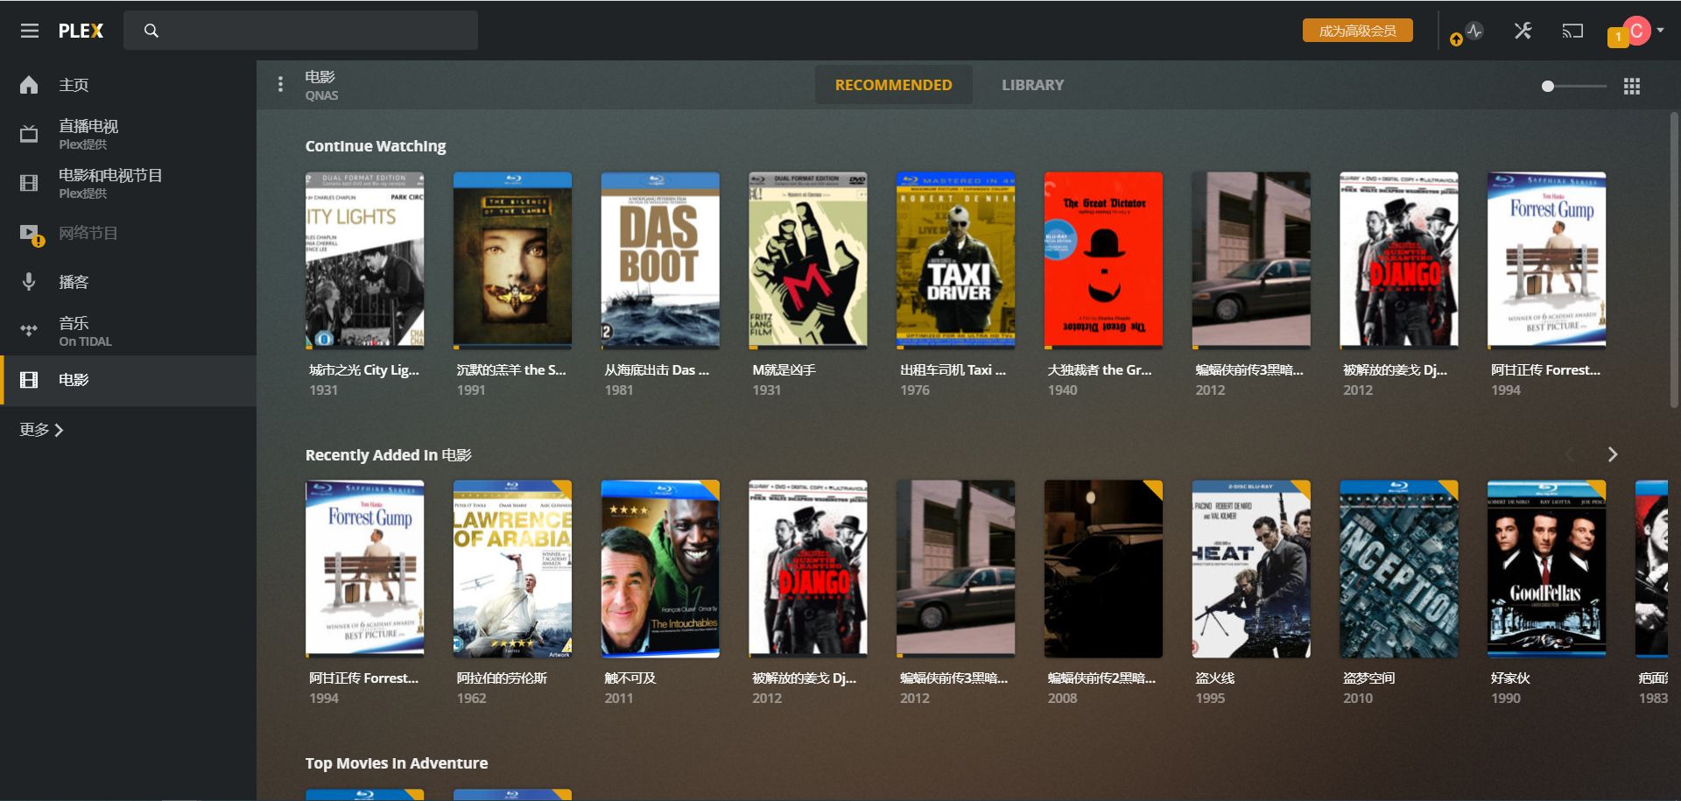
Task: Open the user account avatar dropdown
Action: [x=1642, y=31]
